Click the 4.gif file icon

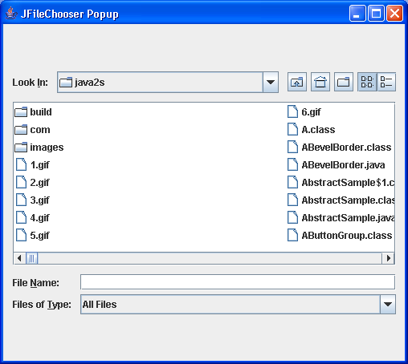[21, 217]
